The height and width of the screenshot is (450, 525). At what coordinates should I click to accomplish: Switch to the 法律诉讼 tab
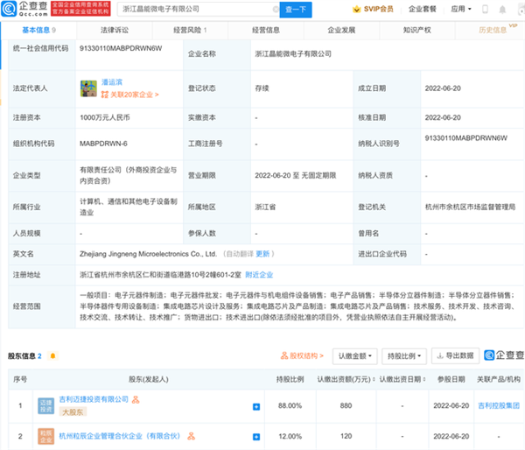115,30
